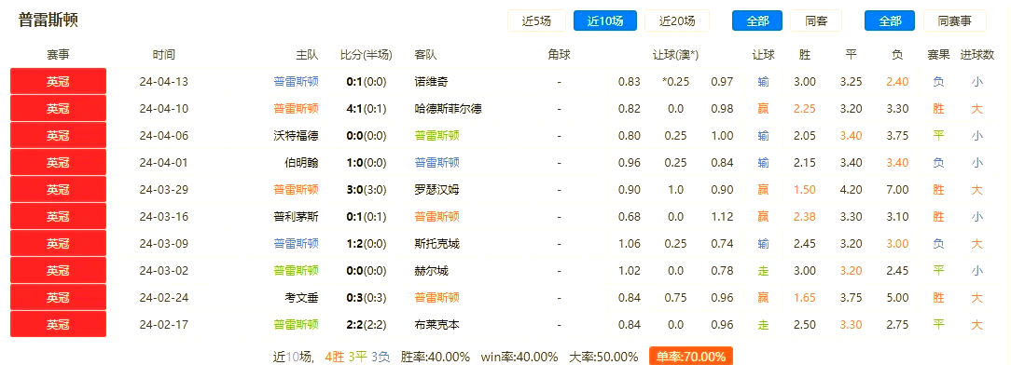This screenshot has height=365, width=1011.
Task: Choose 同客 venue filter
Action: coord(816,20)
